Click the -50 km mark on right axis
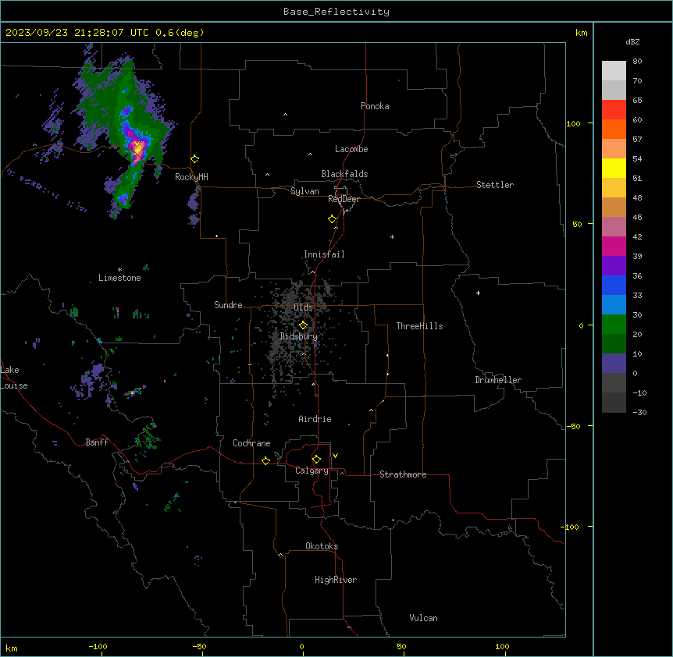Viewport: 673px width, 657px height. pos(573,426)
